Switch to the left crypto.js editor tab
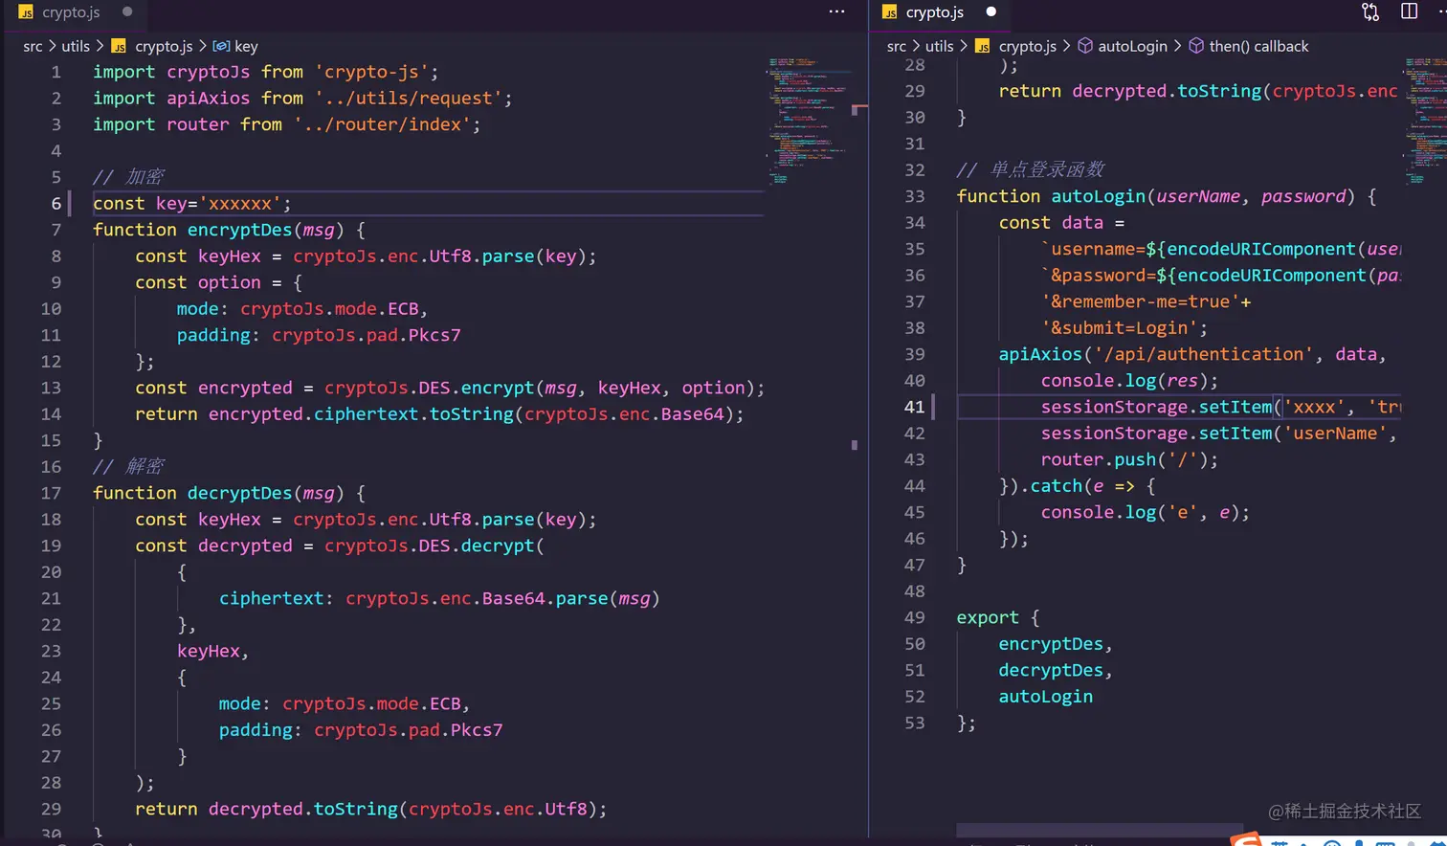Image resolution: width=1447 pixels, height=846 pixels. (x=72, y=12)
